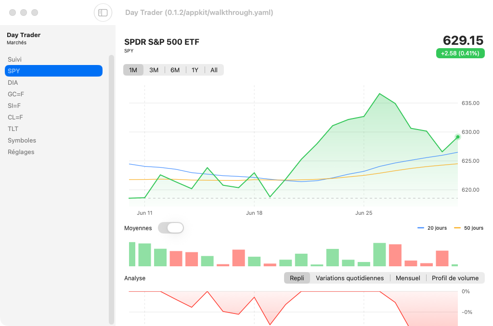Click the 50 jours legend entry
493x326 pixels.
point(469,228)
